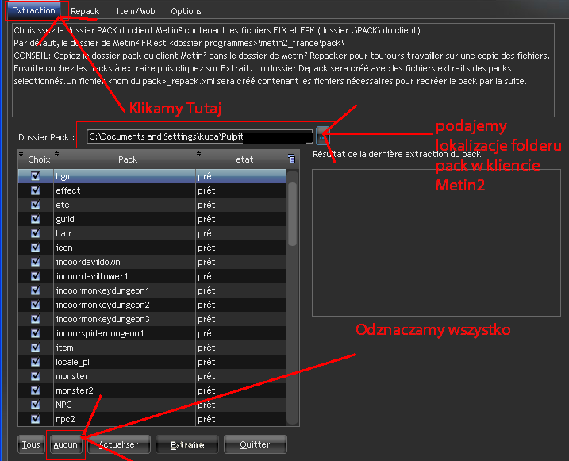Uncheck the indoordevildown checkbox
This screenshot has height=461, width=569.
pyautogui.click(x=35, y=262)
